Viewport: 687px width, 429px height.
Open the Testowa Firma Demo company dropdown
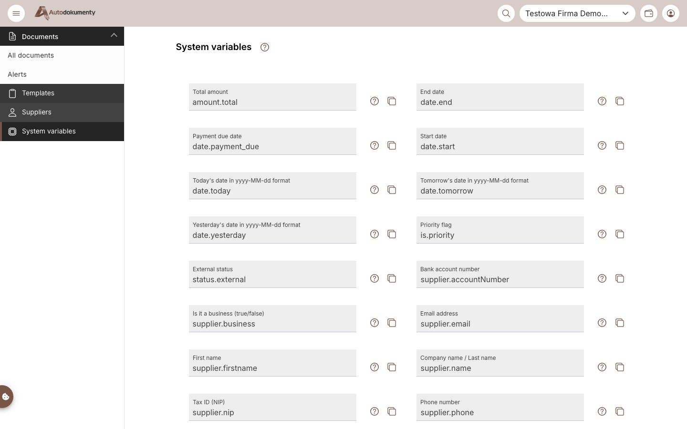pos(577,13)
